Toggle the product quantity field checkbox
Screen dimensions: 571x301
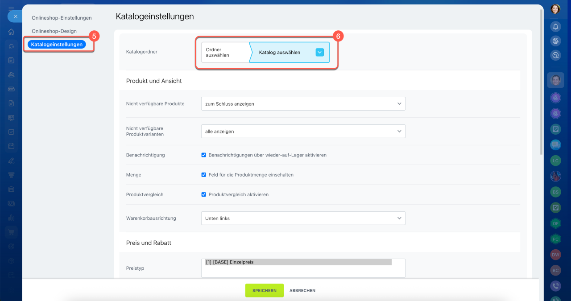click(x=204, y=175)
